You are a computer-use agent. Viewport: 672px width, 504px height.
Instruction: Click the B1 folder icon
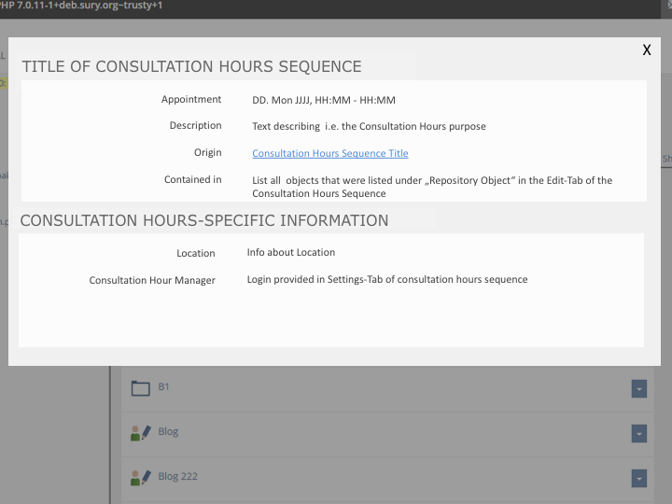[141, 388]
